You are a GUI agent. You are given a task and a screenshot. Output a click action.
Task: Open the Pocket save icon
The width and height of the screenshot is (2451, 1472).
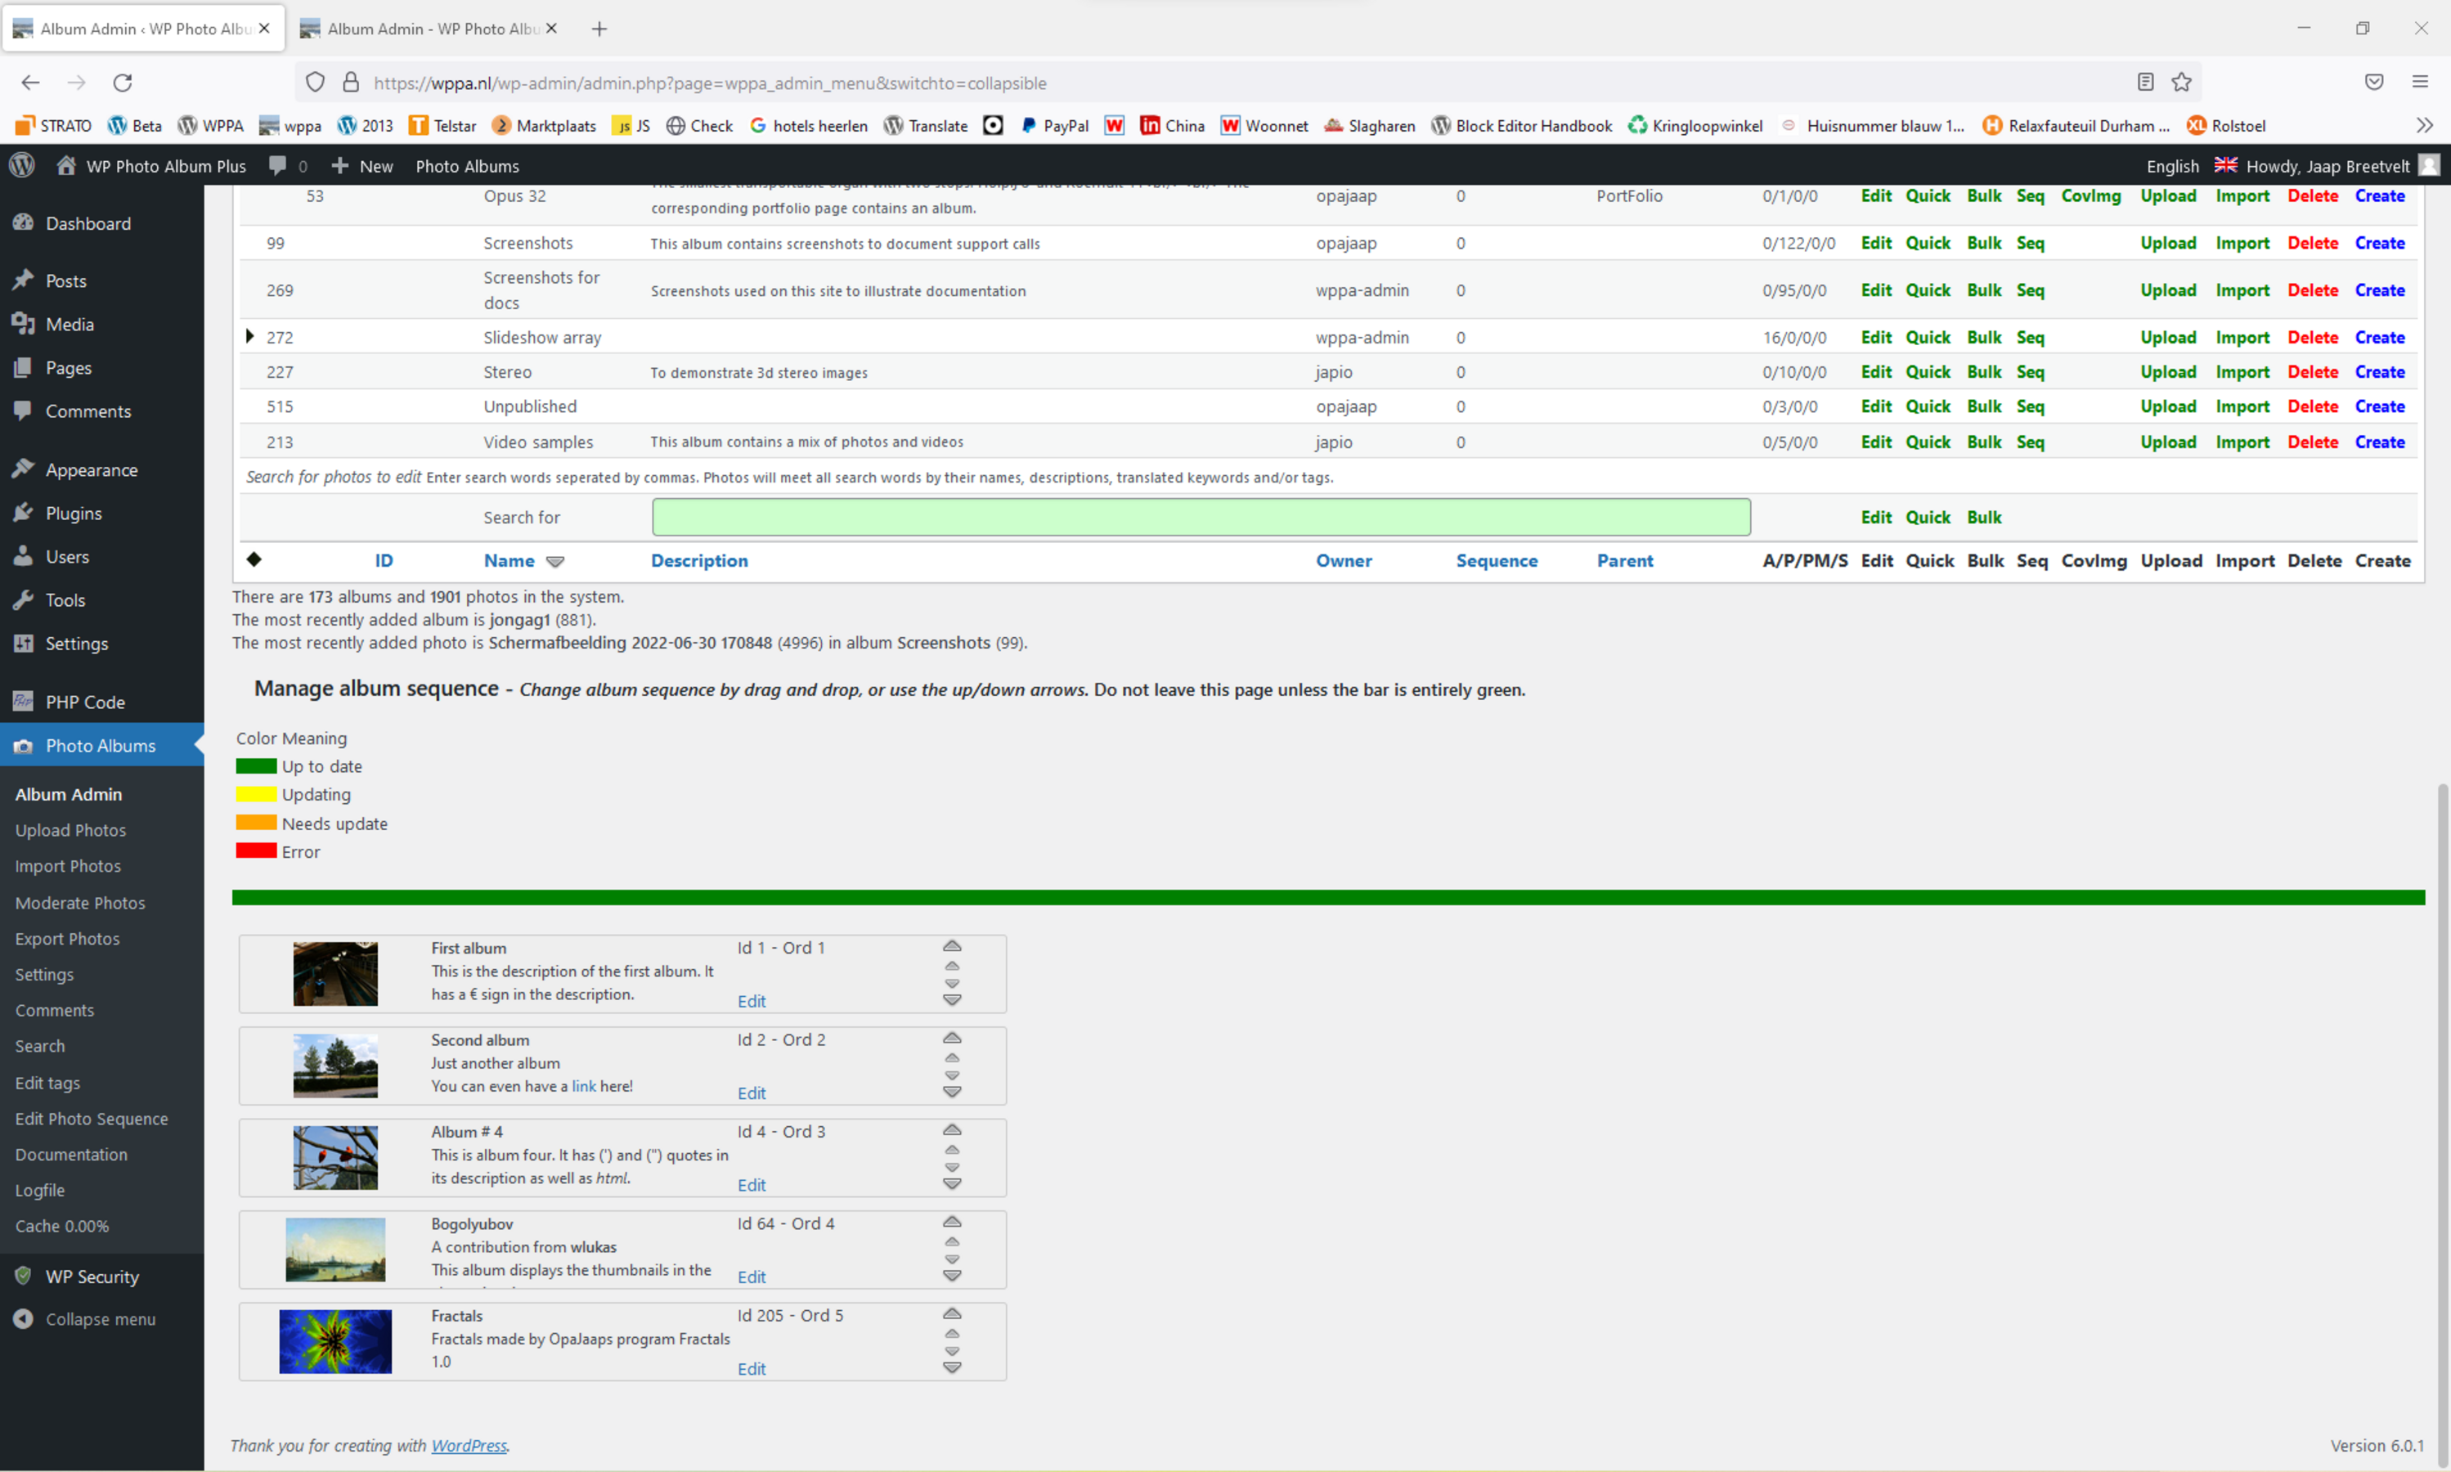pos(2373,83)
